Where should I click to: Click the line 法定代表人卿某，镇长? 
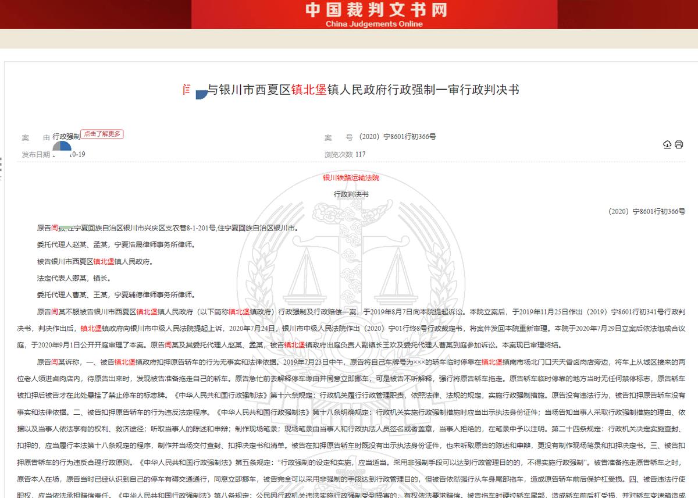coord(74,278)
